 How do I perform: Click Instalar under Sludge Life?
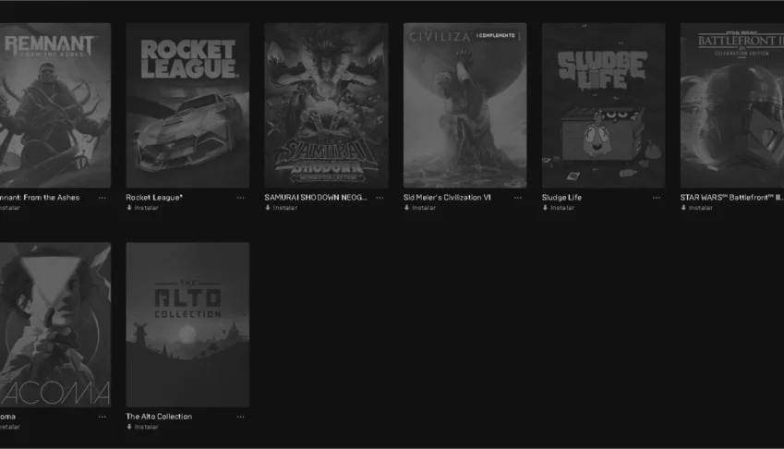559,208
